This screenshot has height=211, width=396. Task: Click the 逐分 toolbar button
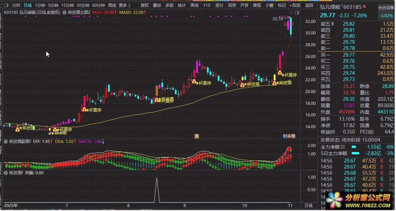pyautogui.click(x=219, y=5)
